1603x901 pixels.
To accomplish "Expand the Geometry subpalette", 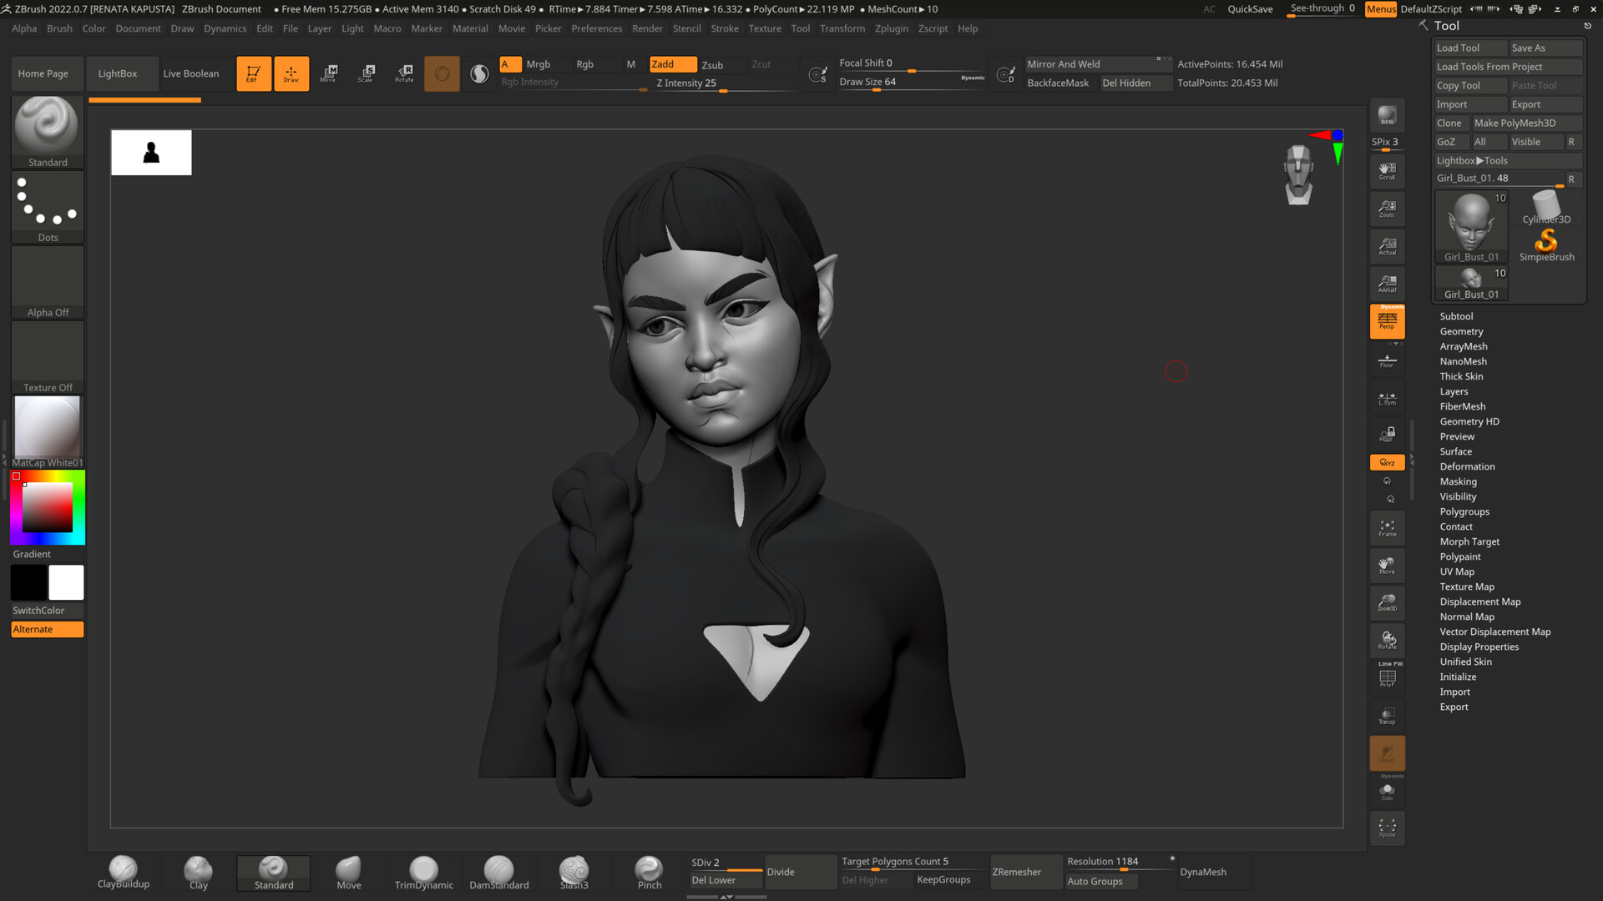I will tap(1461, 331).
